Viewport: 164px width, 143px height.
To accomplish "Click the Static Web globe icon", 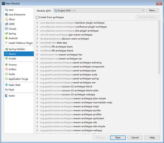I will tap(6, 85).
